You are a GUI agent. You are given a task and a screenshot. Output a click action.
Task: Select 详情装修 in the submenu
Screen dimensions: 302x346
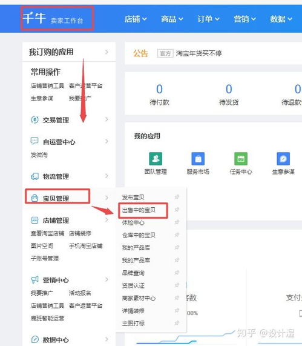[133, 311]
